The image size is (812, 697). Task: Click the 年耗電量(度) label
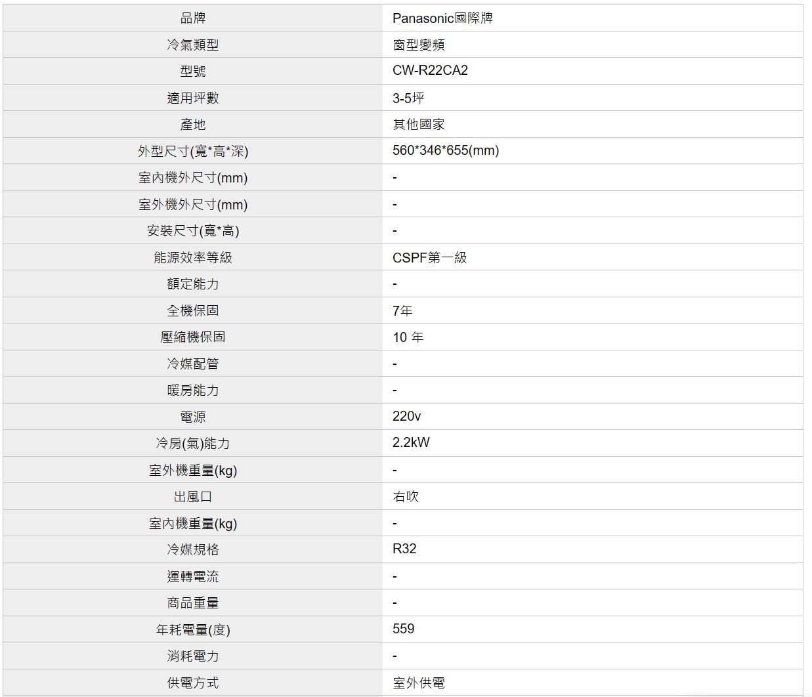click(x=193, y=629)
